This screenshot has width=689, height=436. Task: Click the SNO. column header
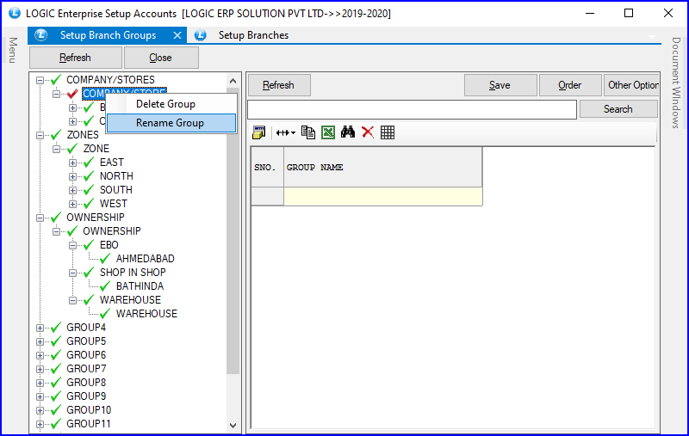(267, 167)
